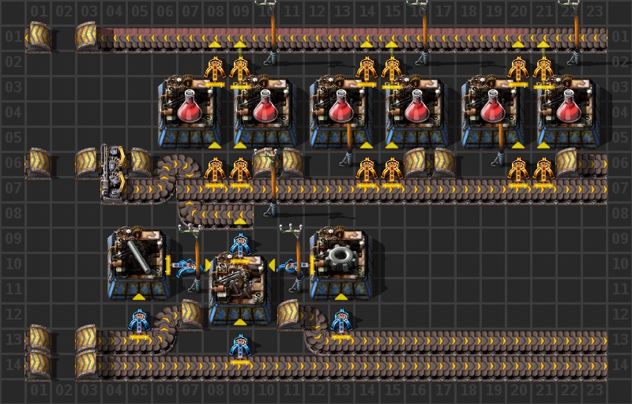Screen dimensions: 632x404
Task: Open the iron stick assembling machine
Action: pos(139,264)
